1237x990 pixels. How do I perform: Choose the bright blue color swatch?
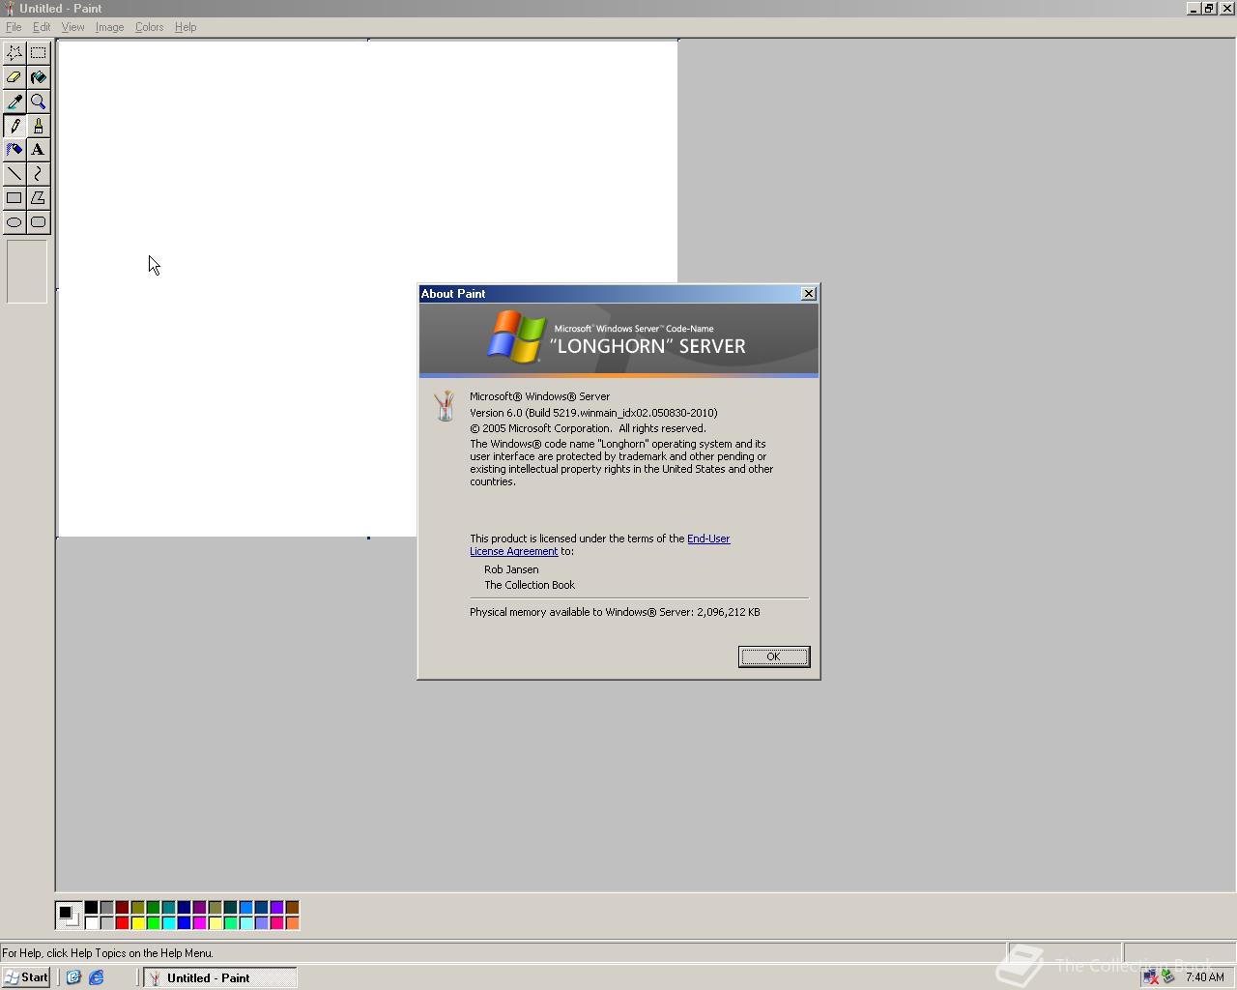(184, 922)
